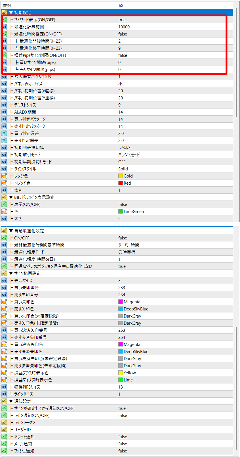Select the AI.ADX期間 row label
This screenshot has width=240, height=457.
pos(25,112)
